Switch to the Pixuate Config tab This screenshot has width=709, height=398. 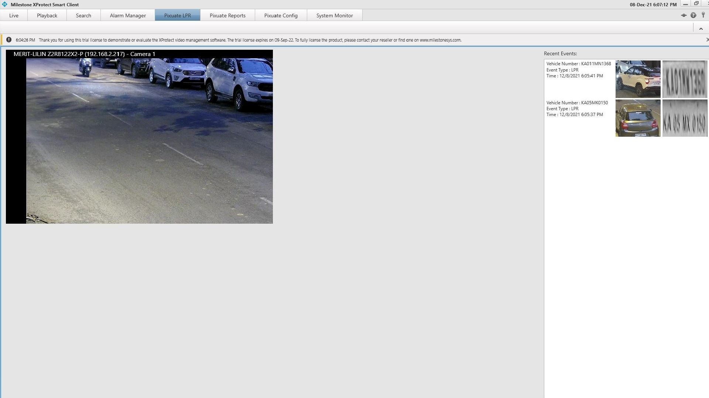(281, 15)
